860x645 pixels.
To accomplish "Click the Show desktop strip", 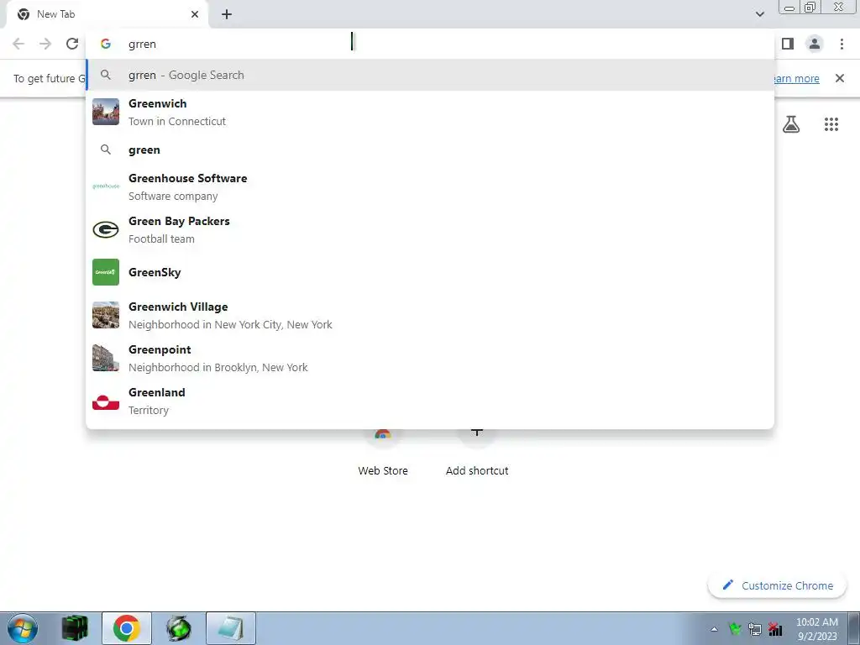I will pos(853,628).
